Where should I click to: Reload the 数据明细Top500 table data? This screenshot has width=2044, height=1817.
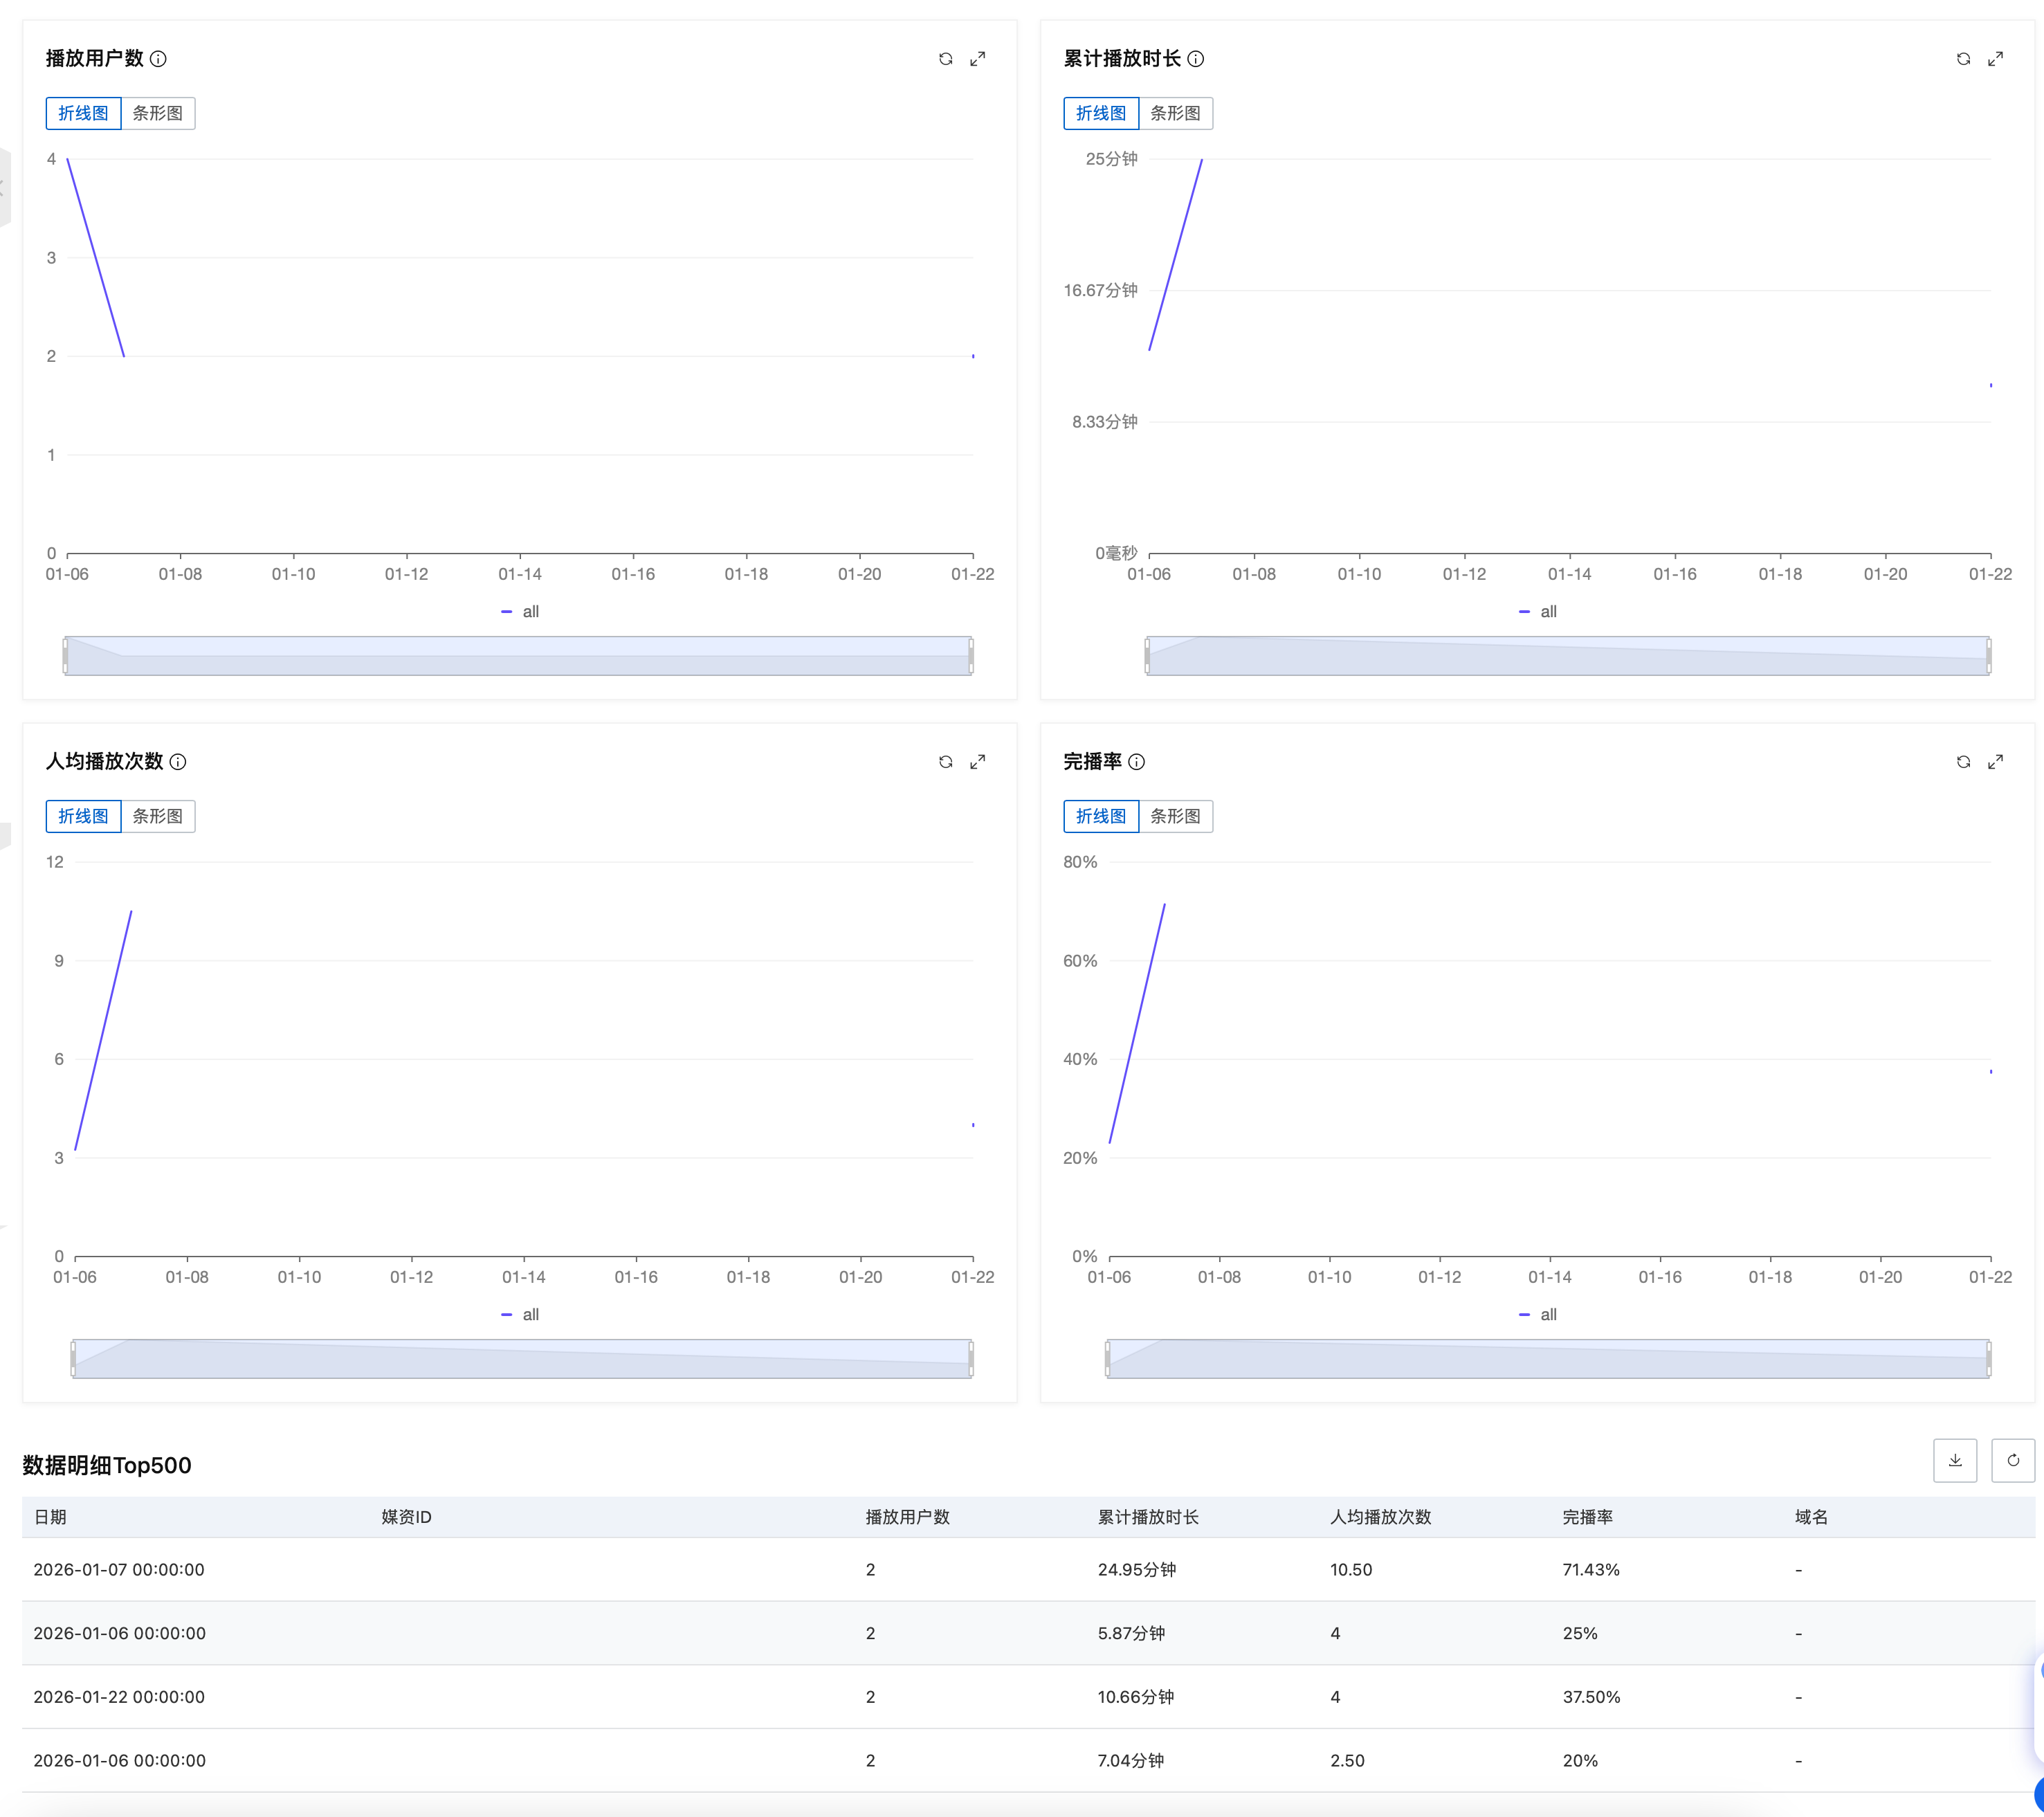coord(2013,1461)
